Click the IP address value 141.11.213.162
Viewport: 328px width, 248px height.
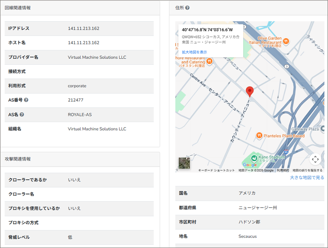(x=84, y=29)
